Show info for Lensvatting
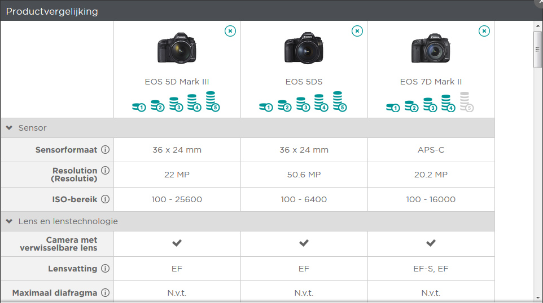Image resolution: width=543 pixels, height=303 pixels. tap(105, 269)
